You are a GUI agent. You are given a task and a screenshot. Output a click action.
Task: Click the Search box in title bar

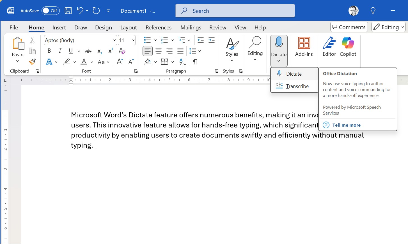(235, 11)
